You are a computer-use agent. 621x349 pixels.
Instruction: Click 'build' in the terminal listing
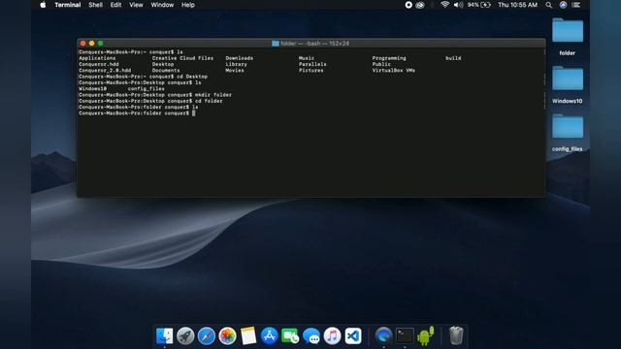[453, 58]
